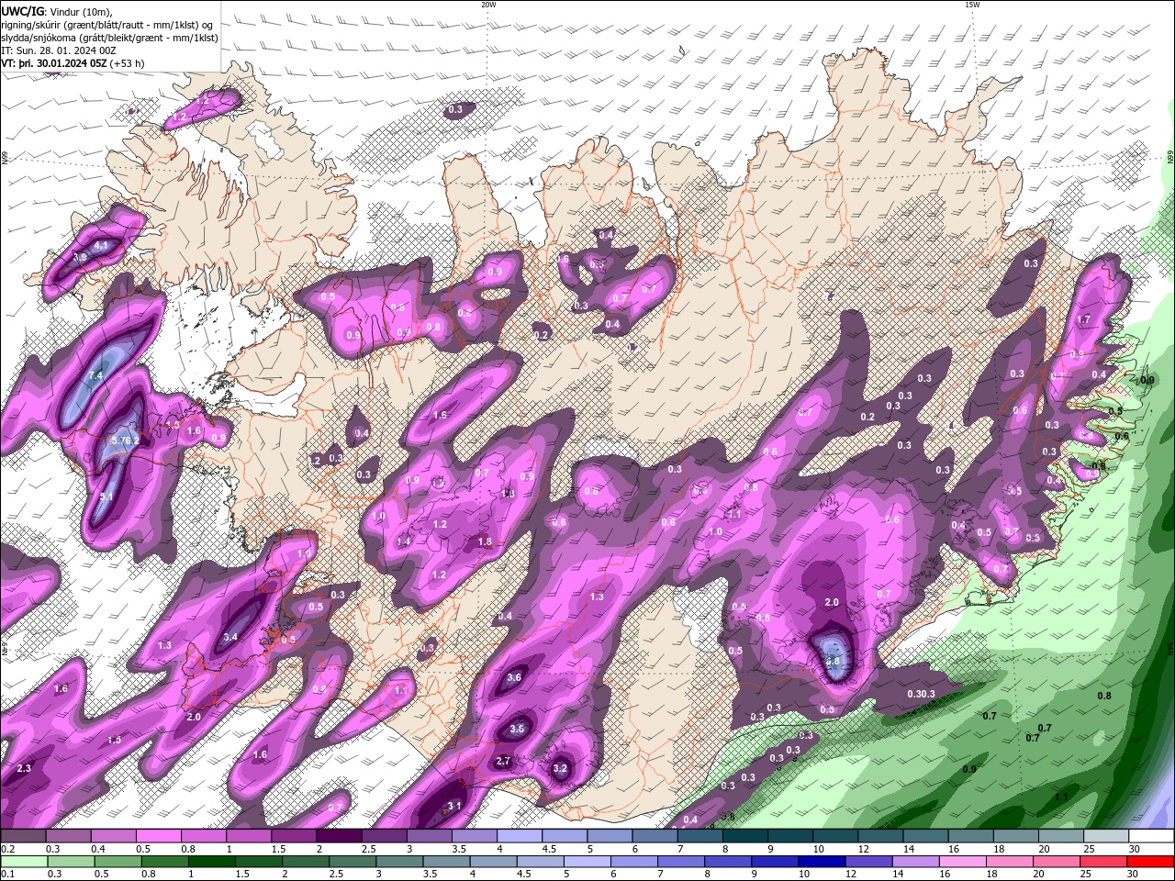
Task: Select the 'IT: Sun. 28. 01. 2024 00Z' line
Action: pyautogui.click(x=58, y=50)
